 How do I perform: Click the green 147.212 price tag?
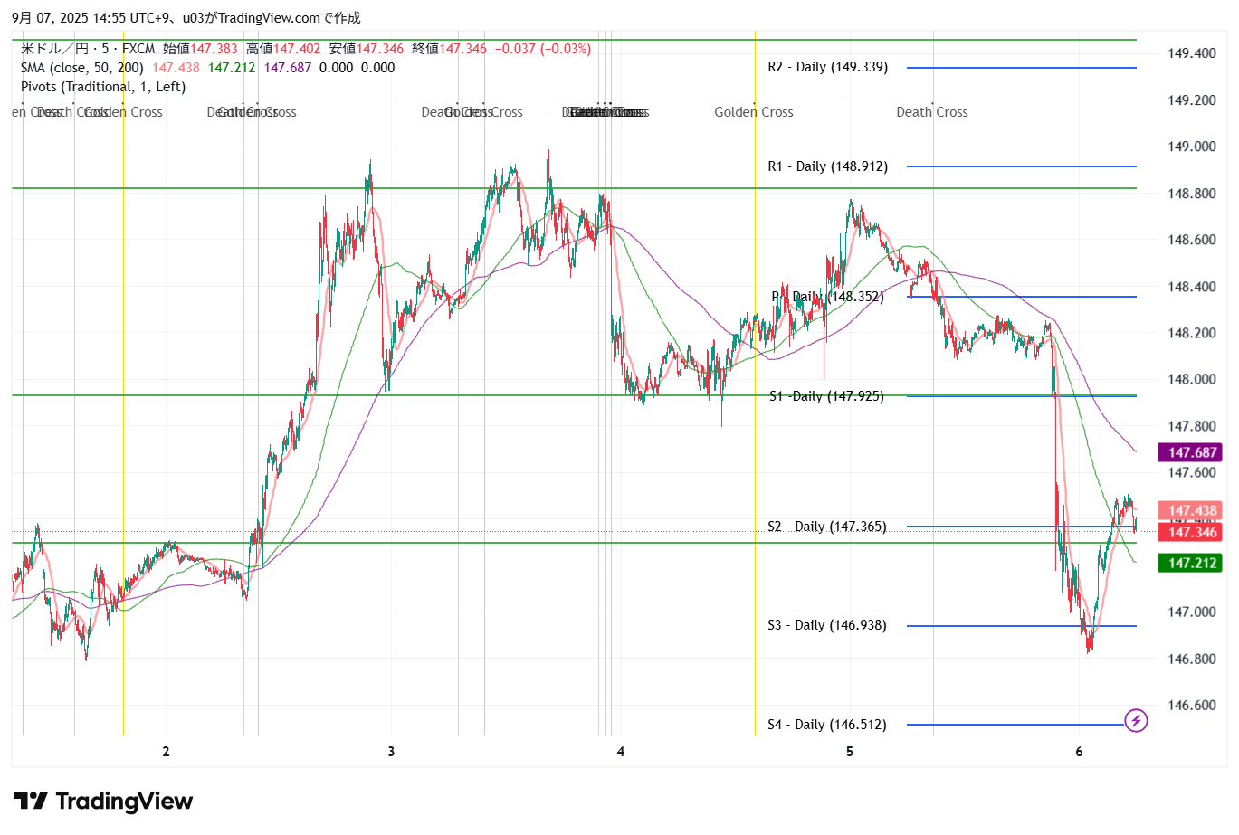[1191, 563]
